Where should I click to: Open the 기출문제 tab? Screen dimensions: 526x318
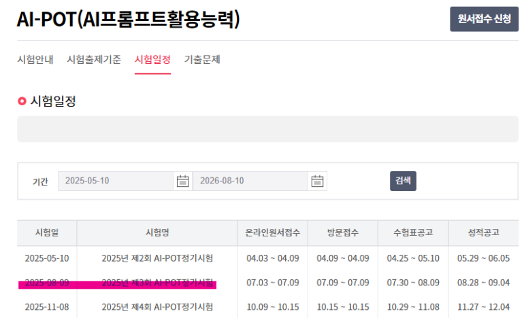pyautogui.click(x=202, y=60)
